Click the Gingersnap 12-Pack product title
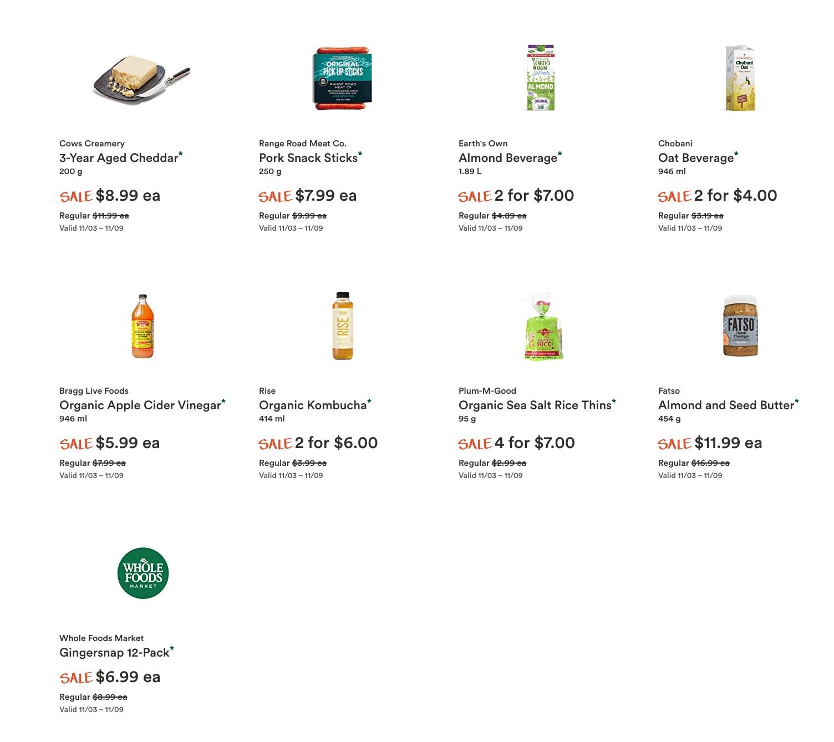This screenshot has width=834, height=742. click(x=114, y=653)
